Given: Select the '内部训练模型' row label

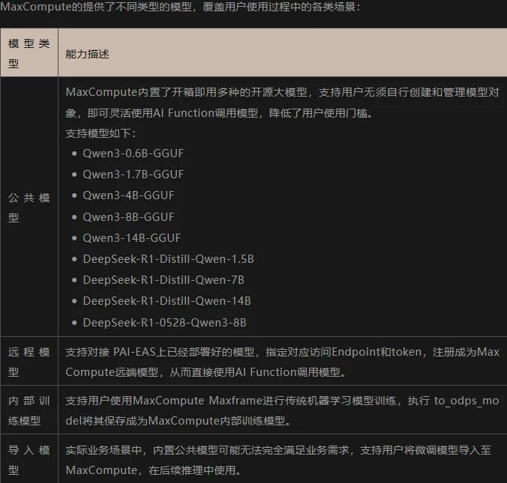Looking at the screenshot, I should 29,410.
